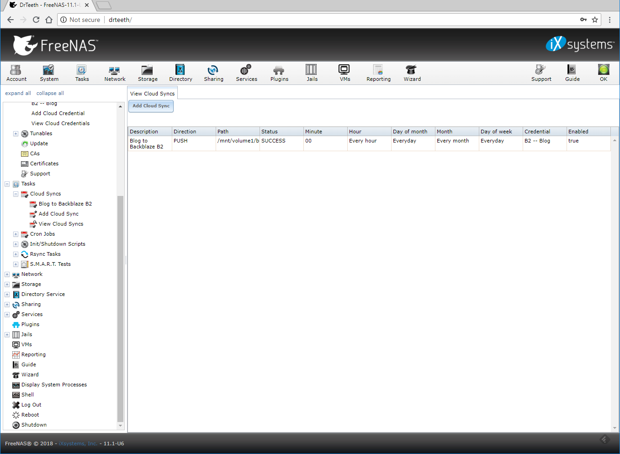The height and width of the screenshot is (454, 620).
Task: Open the Jails toolbar icon
Action: point(312,73)
